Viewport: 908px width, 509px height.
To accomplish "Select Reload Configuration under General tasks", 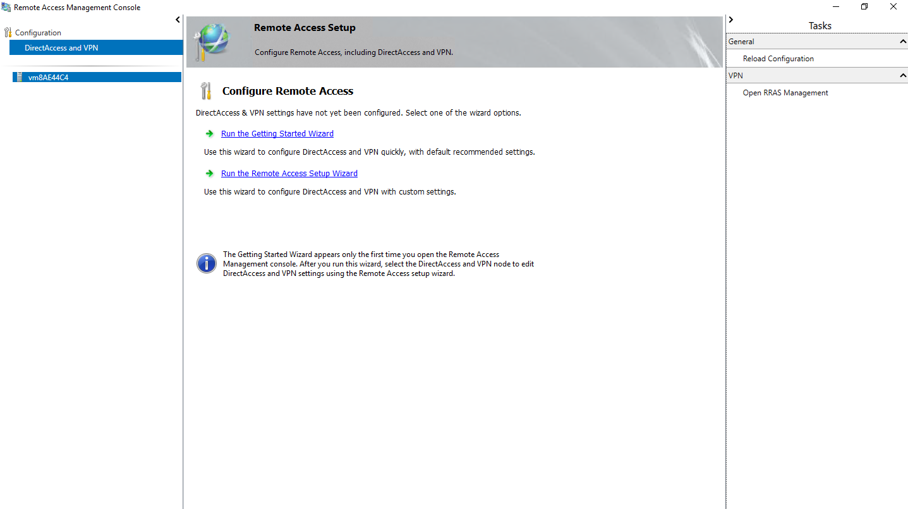I will 778,58.
